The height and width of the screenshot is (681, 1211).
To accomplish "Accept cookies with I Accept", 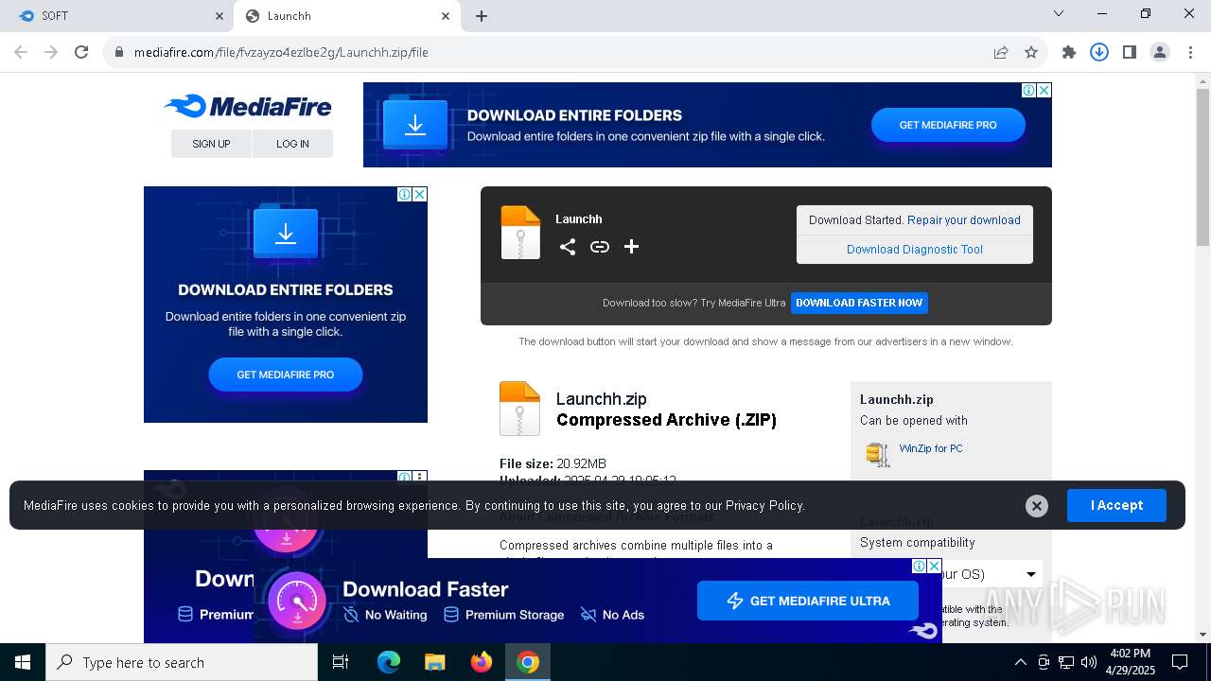I will click(1116, 505).
